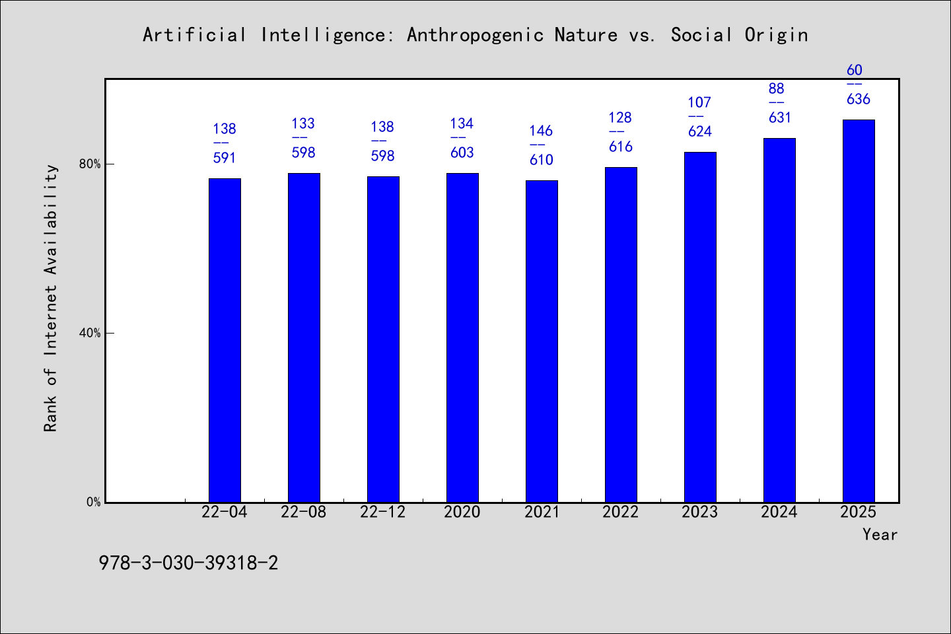Click the 2021 axis label
The height and width of the screenshot is (634, 951).
542,512
